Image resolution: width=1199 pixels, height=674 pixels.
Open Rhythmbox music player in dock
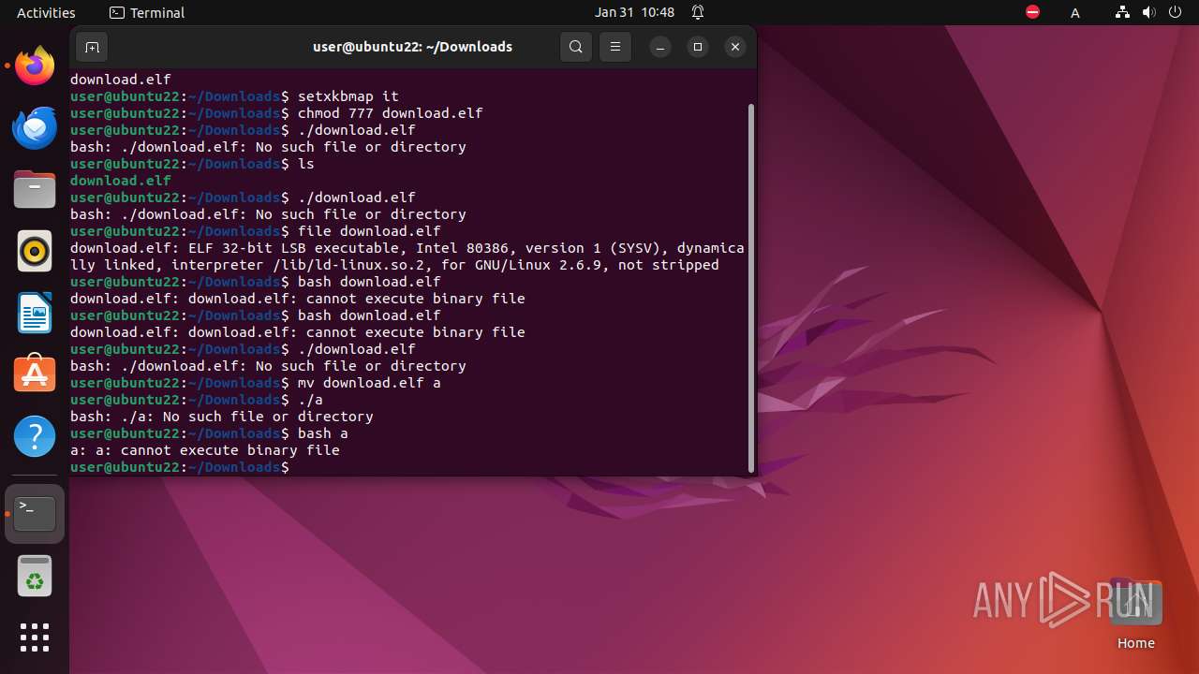pyautogui.click(x=35, y=252)
